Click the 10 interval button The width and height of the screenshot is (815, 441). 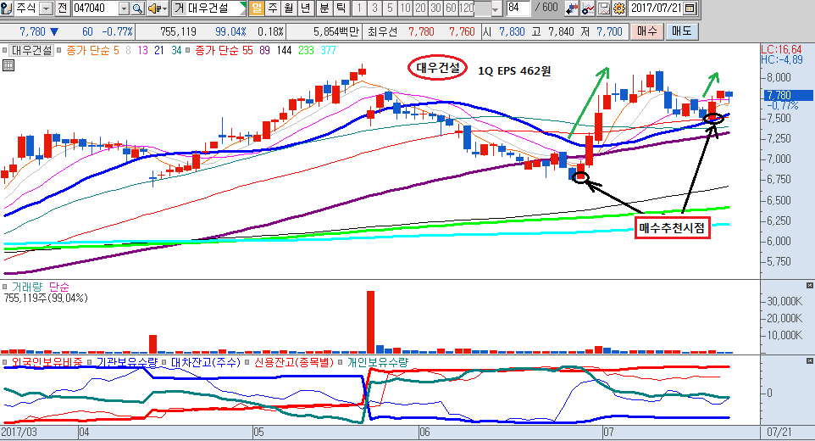(406, 8)
